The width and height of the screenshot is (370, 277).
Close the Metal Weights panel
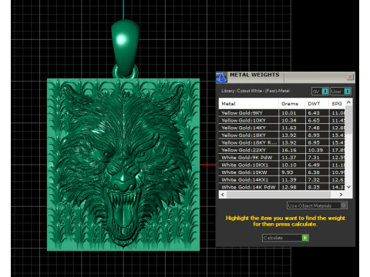350,77
